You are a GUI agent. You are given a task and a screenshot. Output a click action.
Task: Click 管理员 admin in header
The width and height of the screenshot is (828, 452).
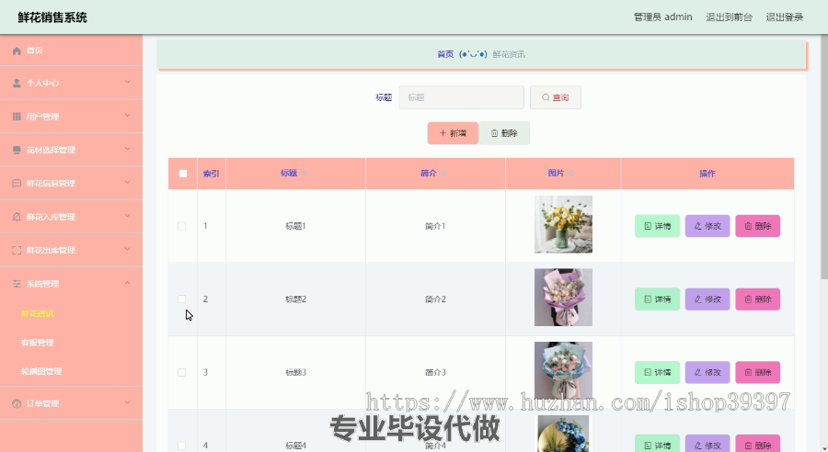click(662, 17)
